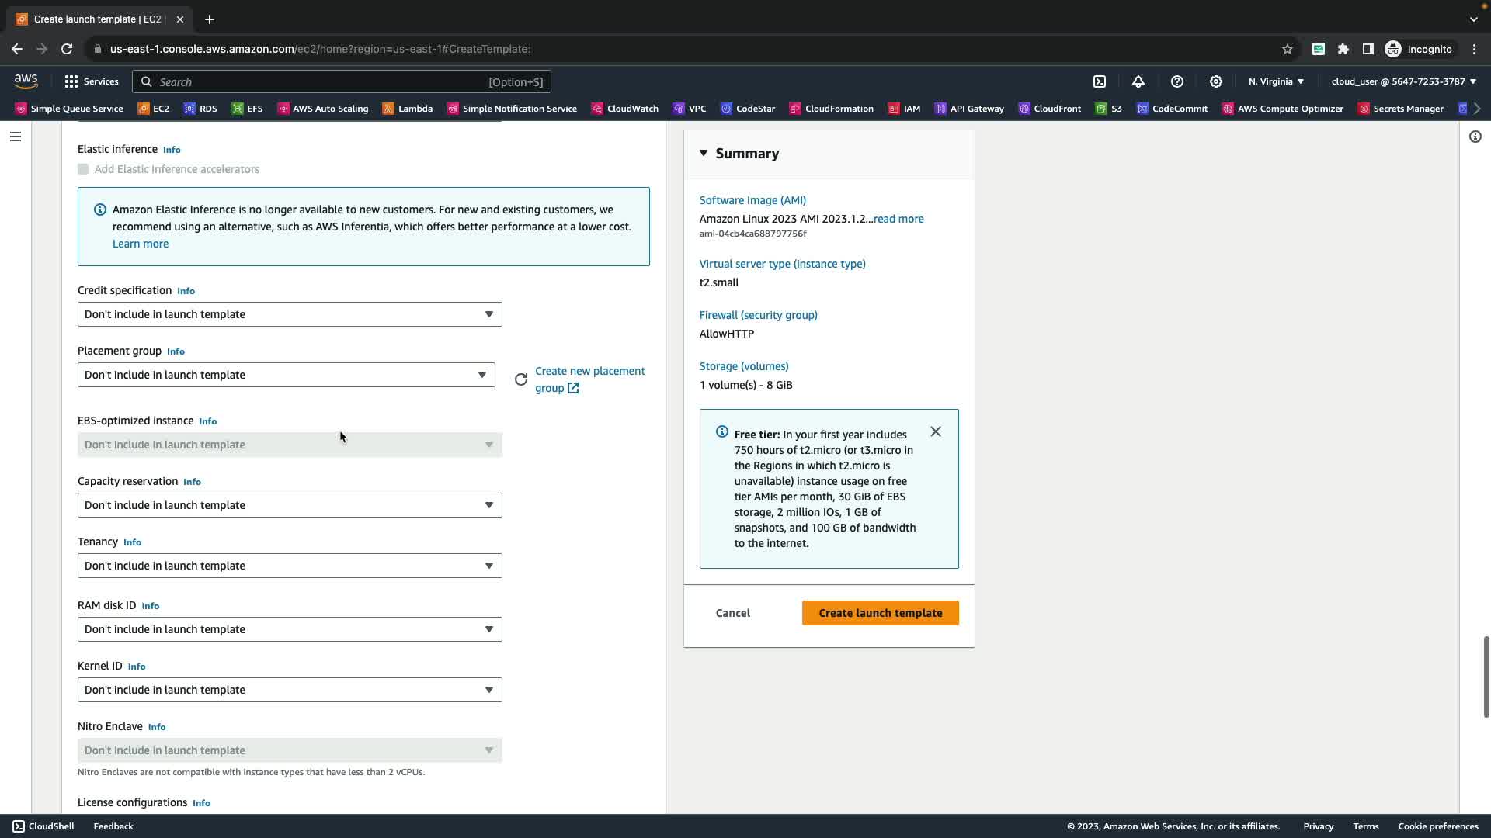Open the CloudShell icon in top navigation
The height and width of the screenshot is (838, 1491).
1100,81
